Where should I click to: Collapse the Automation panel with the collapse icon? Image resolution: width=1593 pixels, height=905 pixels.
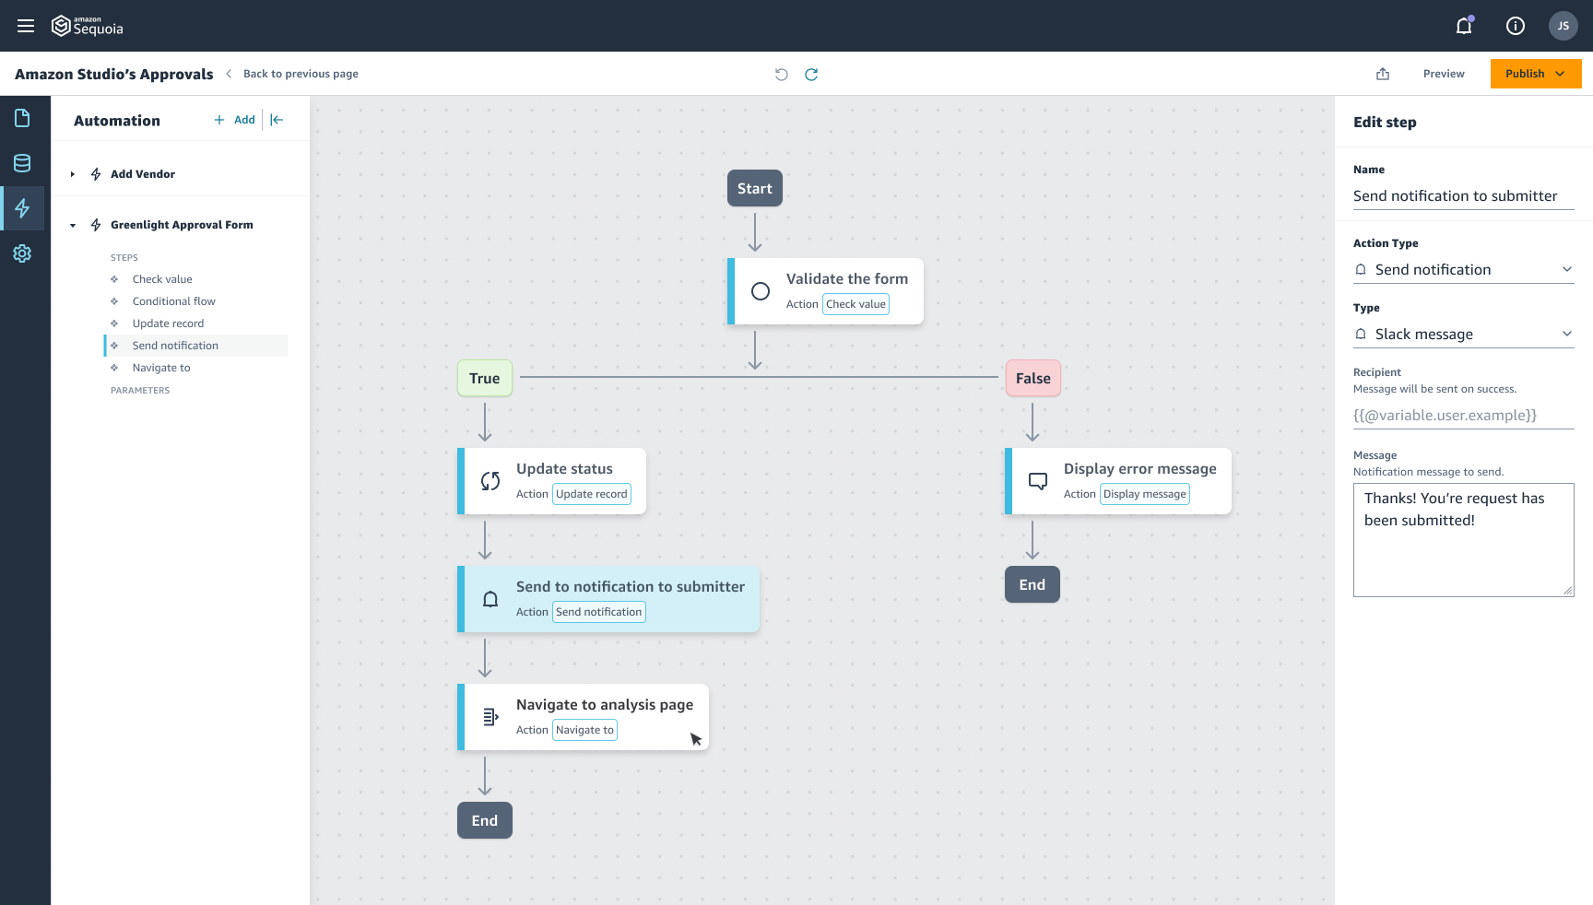pos(277,120)
